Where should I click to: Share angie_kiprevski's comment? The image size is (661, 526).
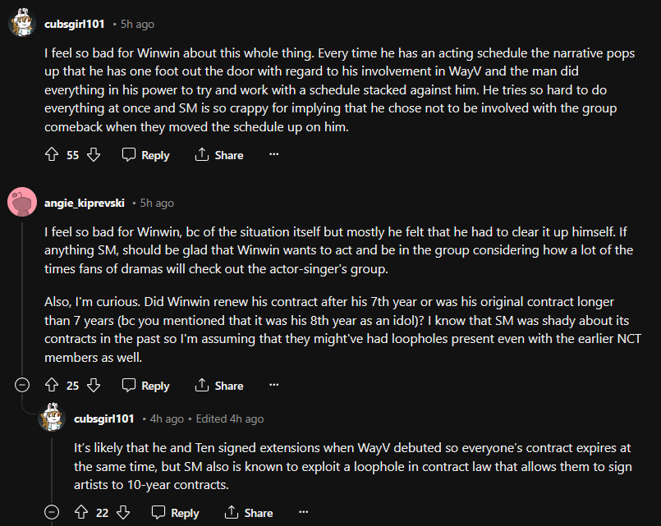pyautogui.click(x=219, y=386)
